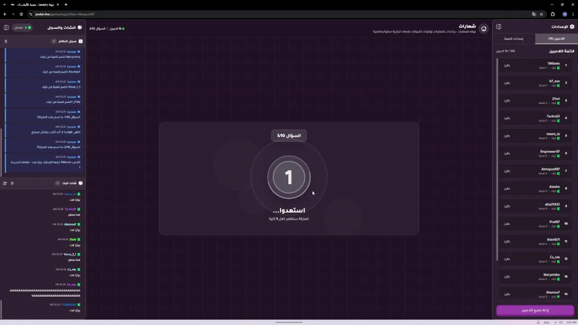This screenshot has width=578, height=325.
Task: Click the home icon beside شعارات title
Action: click(484, 28)
